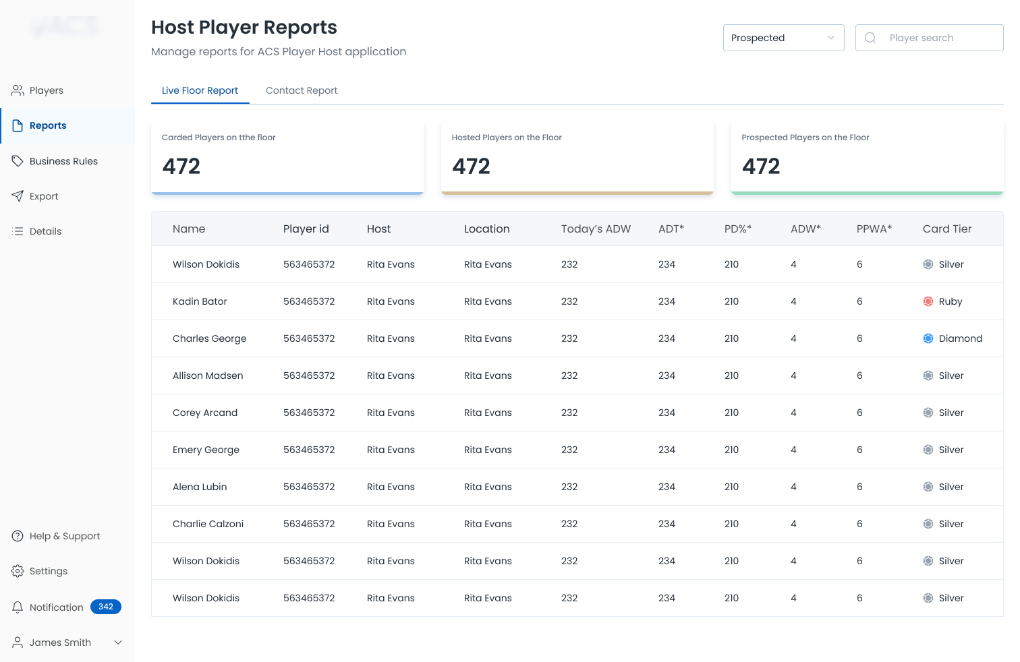
Task: Select the Reports document icon
Action: (x=18, y=125)
